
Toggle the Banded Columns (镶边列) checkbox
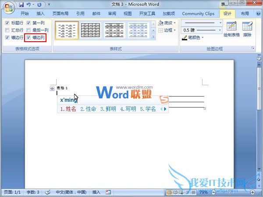pyautogui.click(x=28, y=37)
